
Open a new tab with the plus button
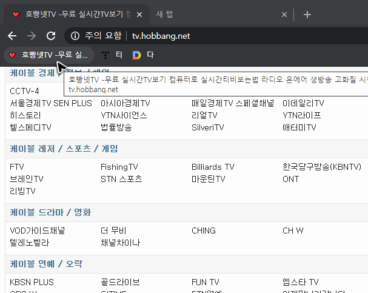click(x=307, y=15)
